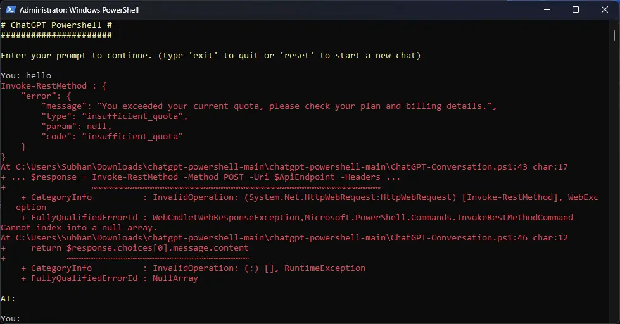The image size is (620, 324).
Task: Click the 'Invoke-RestMethod : {' error line
Action: pyautogui.click(x=54, y=85)
